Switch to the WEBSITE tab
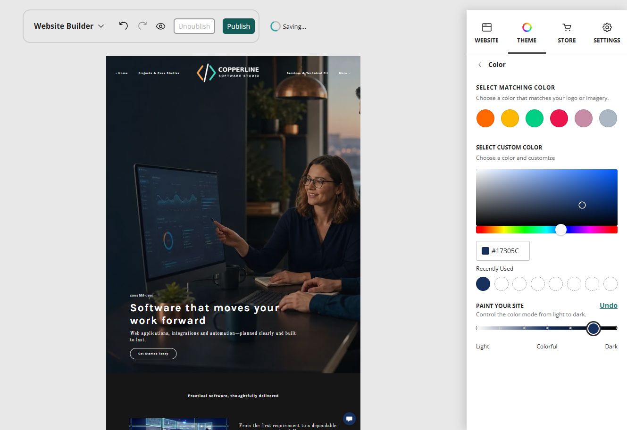 [x=486, y=33]
